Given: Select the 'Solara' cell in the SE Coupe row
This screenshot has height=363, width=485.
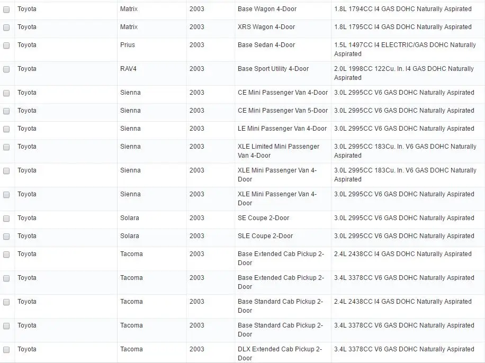Looking at the screenshot, I should pyautogui.click(x=152, y=220).
